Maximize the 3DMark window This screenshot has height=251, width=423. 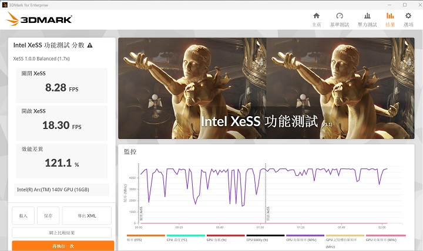(405, 5)
